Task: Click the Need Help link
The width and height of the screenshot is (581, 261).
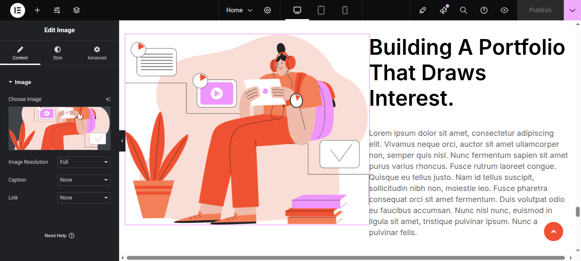Action: pos(59,236)
